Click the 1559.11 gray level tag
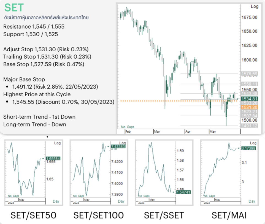The height and width of the screenshot is (224, 265). point(250,84)
